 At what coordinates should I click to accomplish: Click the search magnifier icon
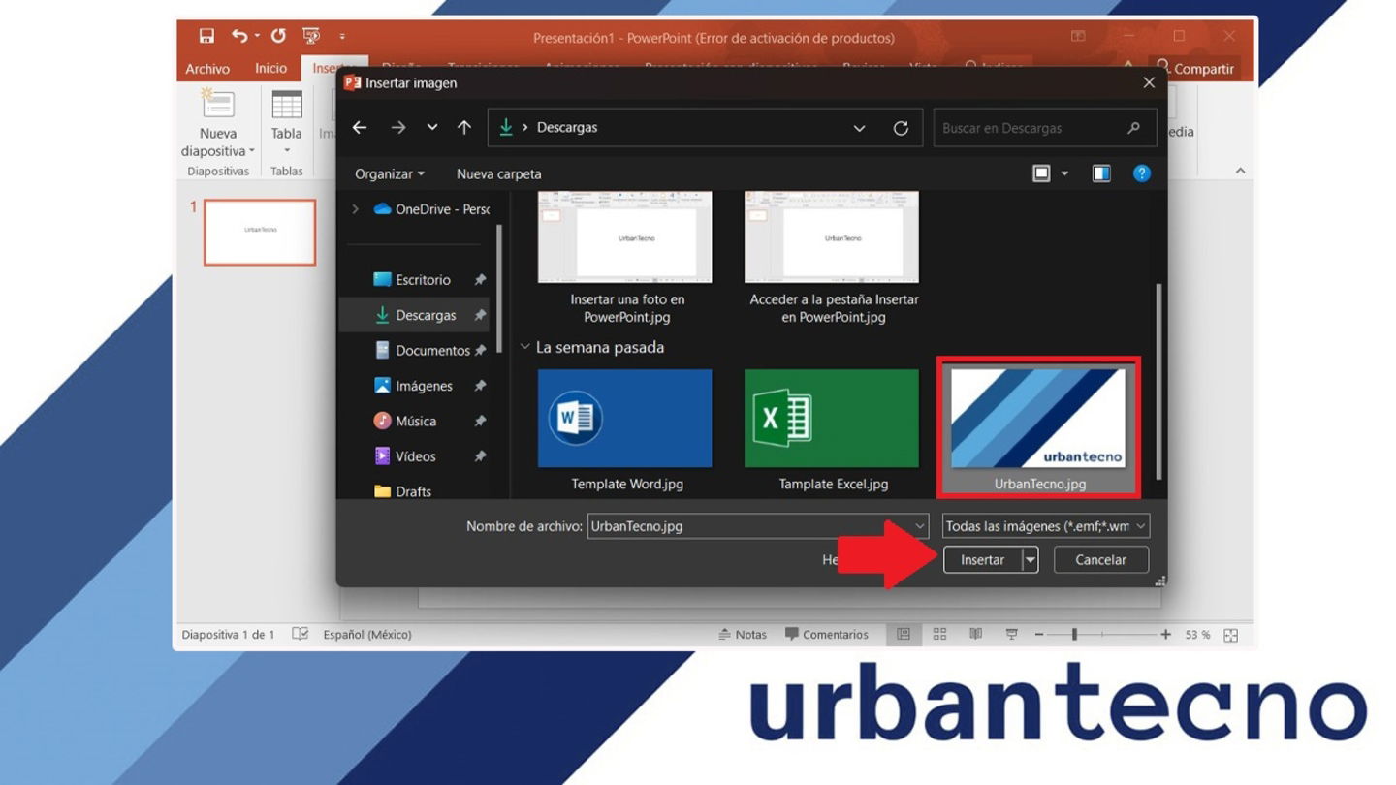1133,128
